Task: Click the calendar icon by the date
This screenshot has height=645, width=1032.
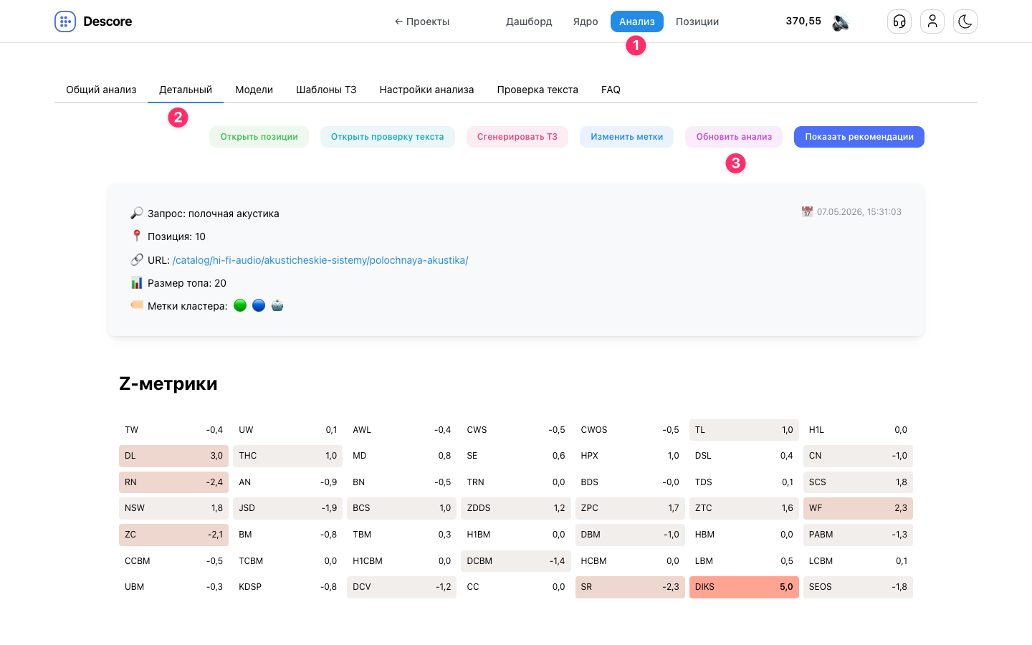Action: click(807, 211)
